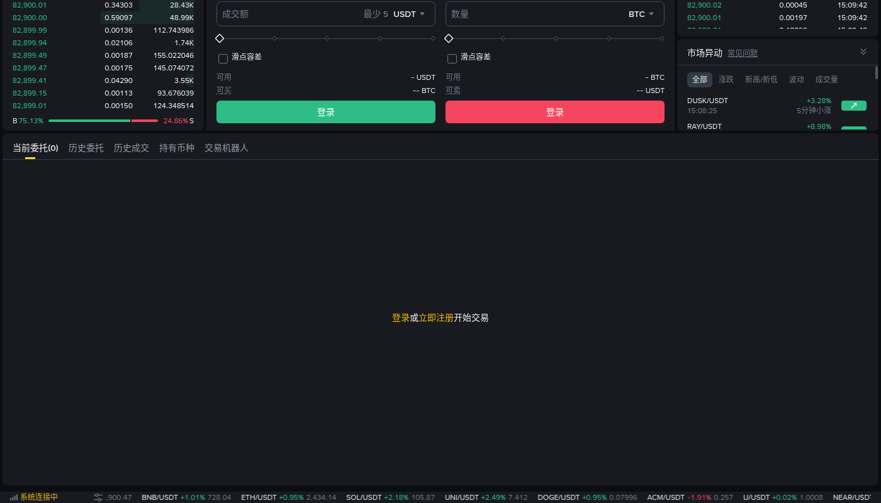Screen dimensions: 881x503
Task: Click the 可买 label in the buy form
Action: point(224,91)
